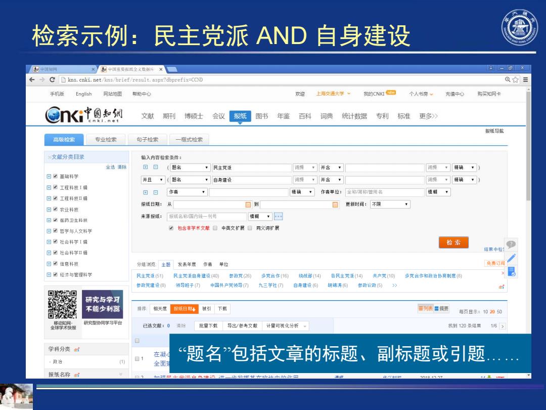The width and height of the screenshot is (546, 410).
Task: Open calendar picker for end date 到
Action: tap(335, 204)
